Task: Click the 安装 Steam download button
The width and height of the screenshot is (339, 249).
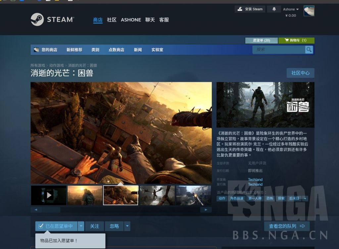Action: [250, 9]
